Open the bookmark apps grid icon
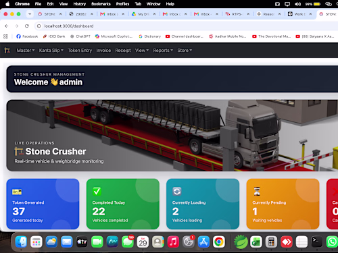The width and height of the screenshot is (338, 253). pyautogui.click(x=5, y=36)
